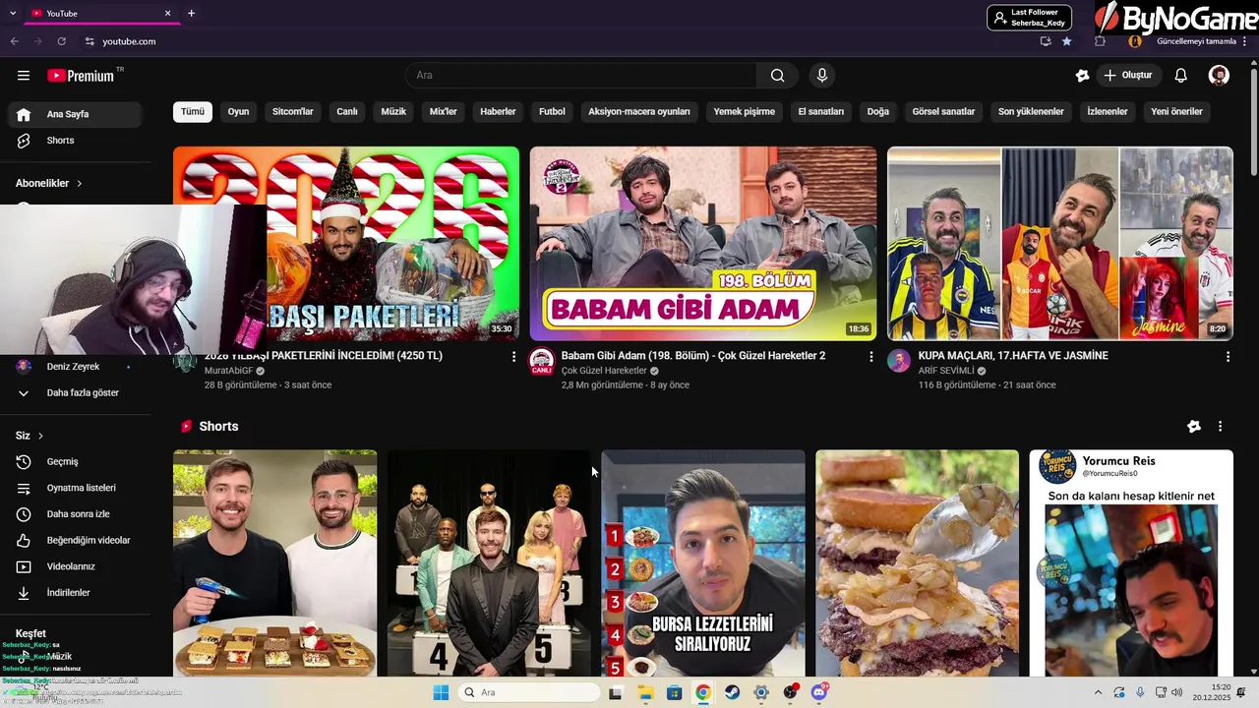Open Oynatma listeleri in sidebar
This screenshot has height=708, width=1259.
coord(75,488)
